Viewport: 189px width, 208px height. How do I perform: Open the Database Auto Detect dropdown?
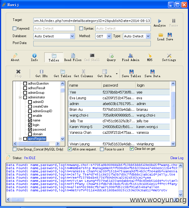click(72, 36)
